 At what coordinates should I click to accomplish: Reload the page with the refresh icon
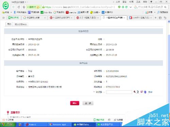tap(19, 7)
